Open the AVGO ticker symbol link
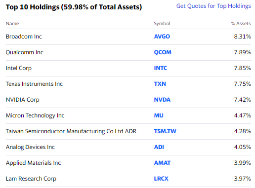 click(162, 37)
